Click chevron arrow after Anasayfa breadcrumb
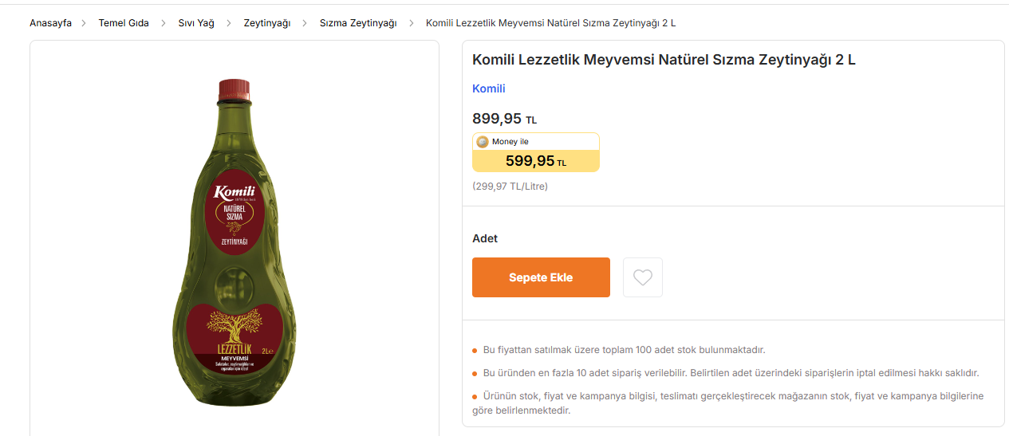This screenshot has height=436, width=1009. (x=85, y=23)
